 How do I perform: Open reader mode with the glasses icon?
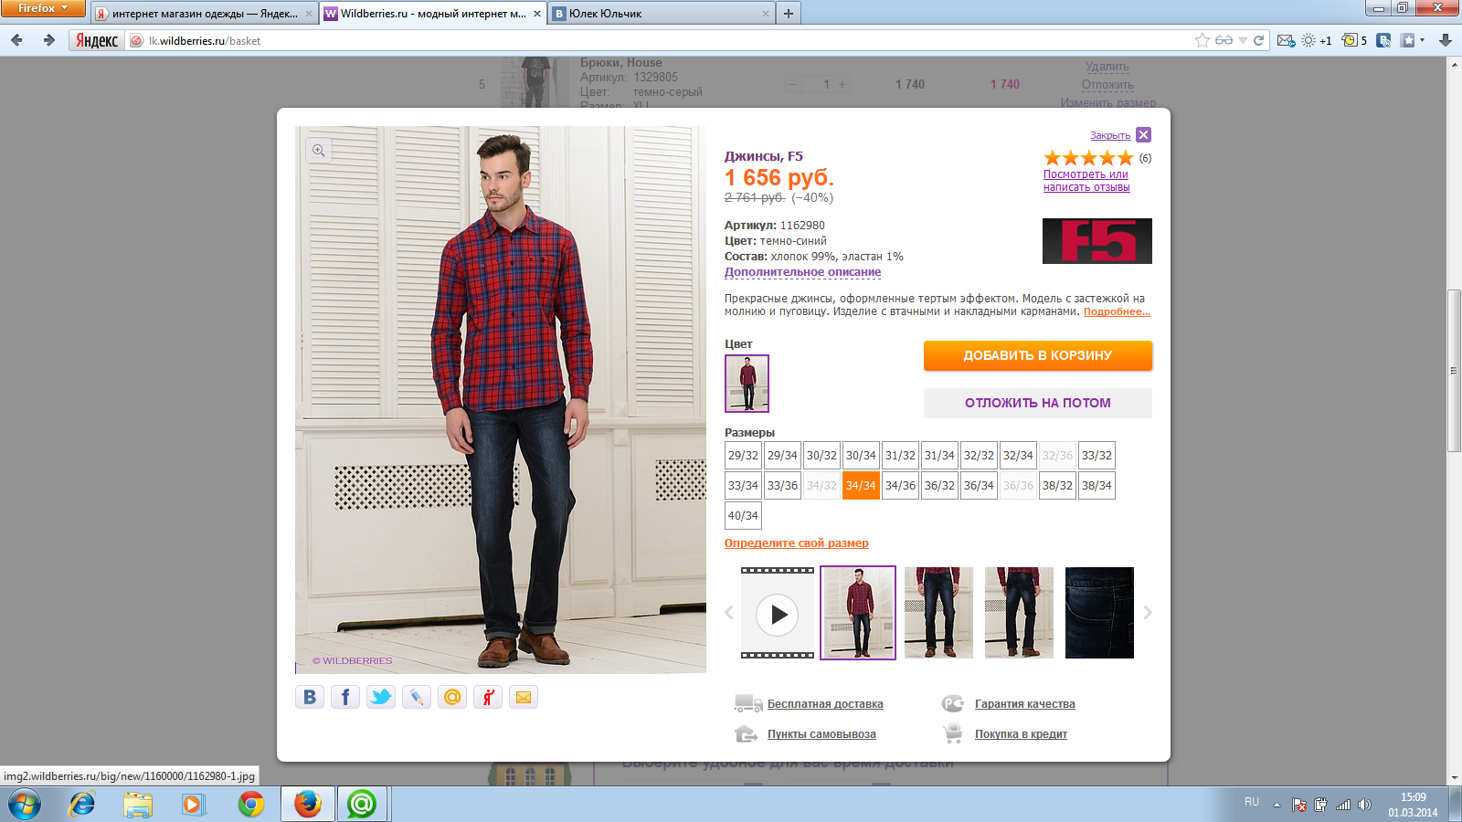[1224, 40]
